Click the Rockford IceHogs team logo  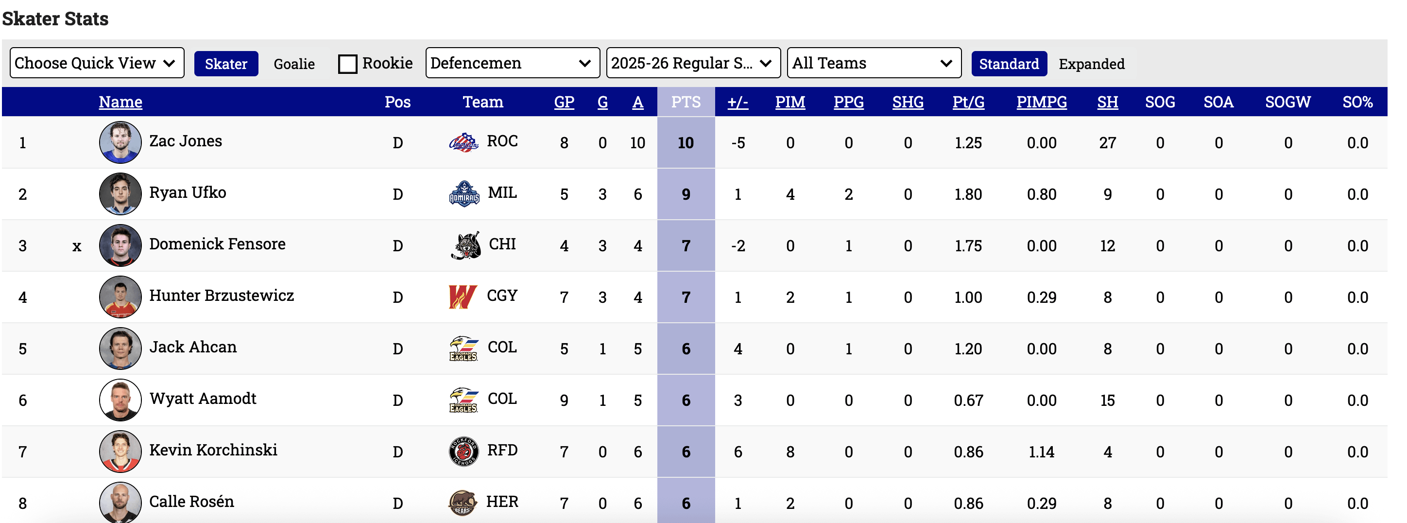(463, 452)
